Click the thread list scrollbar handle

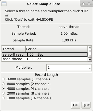coord(90,53)
